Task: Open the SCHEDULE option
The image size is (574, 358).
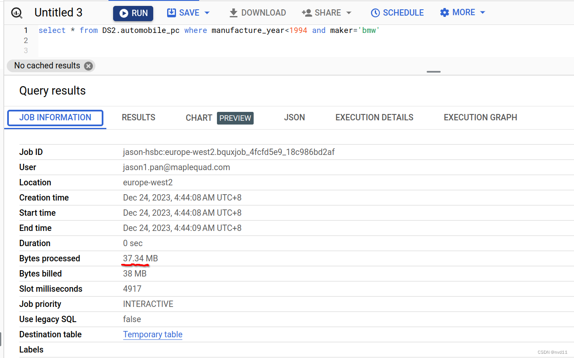Action: point(397,13)
